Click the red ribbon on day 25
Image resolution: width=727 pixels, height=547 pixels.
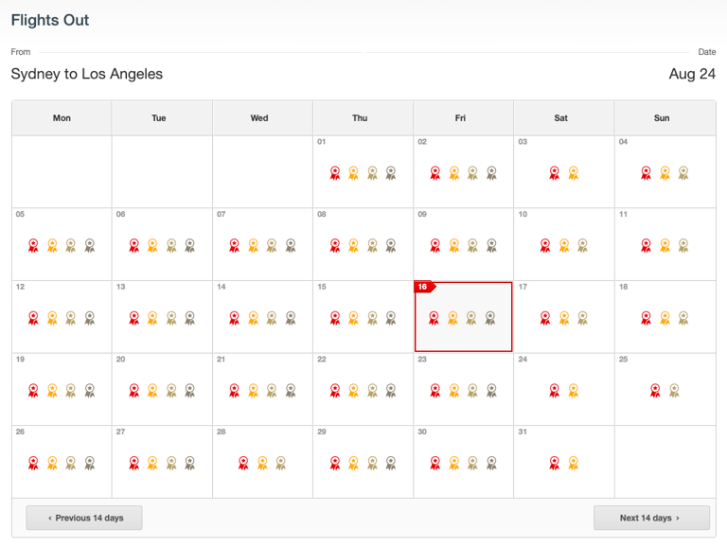tap(655, 390)
